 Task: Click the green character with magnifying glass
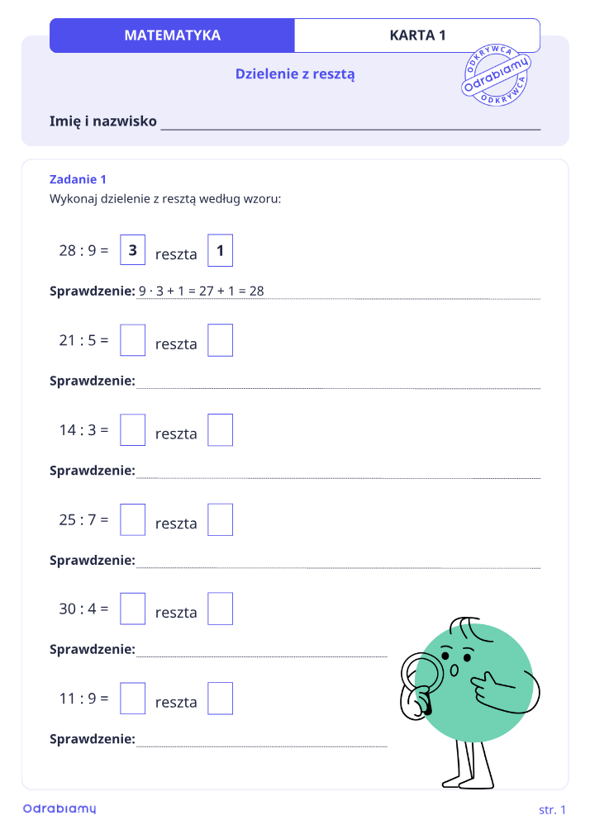click(x=470, y=704)
